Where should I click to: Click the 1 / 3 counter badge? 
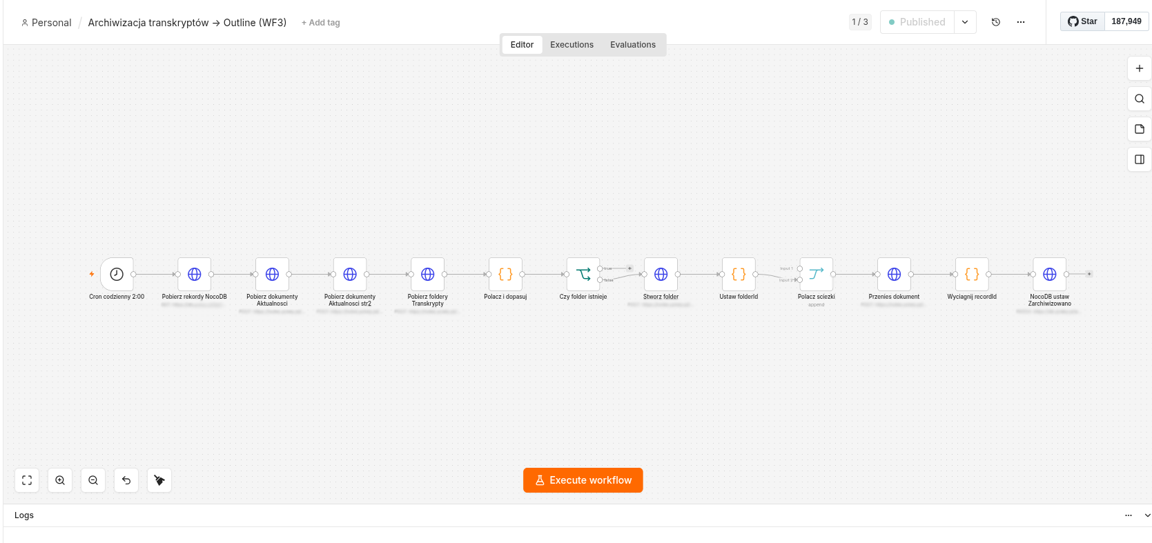tap(860, 22)
